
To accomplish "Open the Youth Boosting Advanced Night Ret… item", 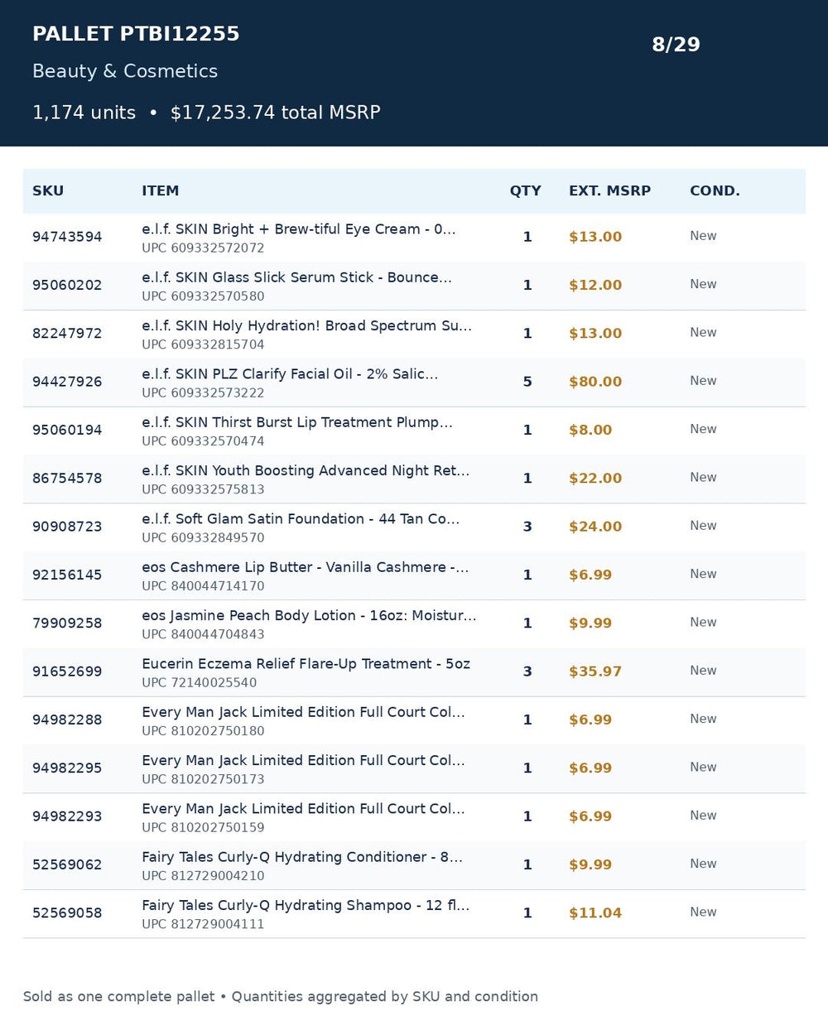I will click(x=306, y=470).
